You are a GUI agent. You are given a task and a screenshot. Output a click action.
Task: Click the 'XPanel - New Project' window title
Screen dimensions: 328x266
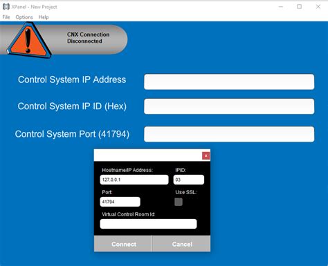pos(34,7)
